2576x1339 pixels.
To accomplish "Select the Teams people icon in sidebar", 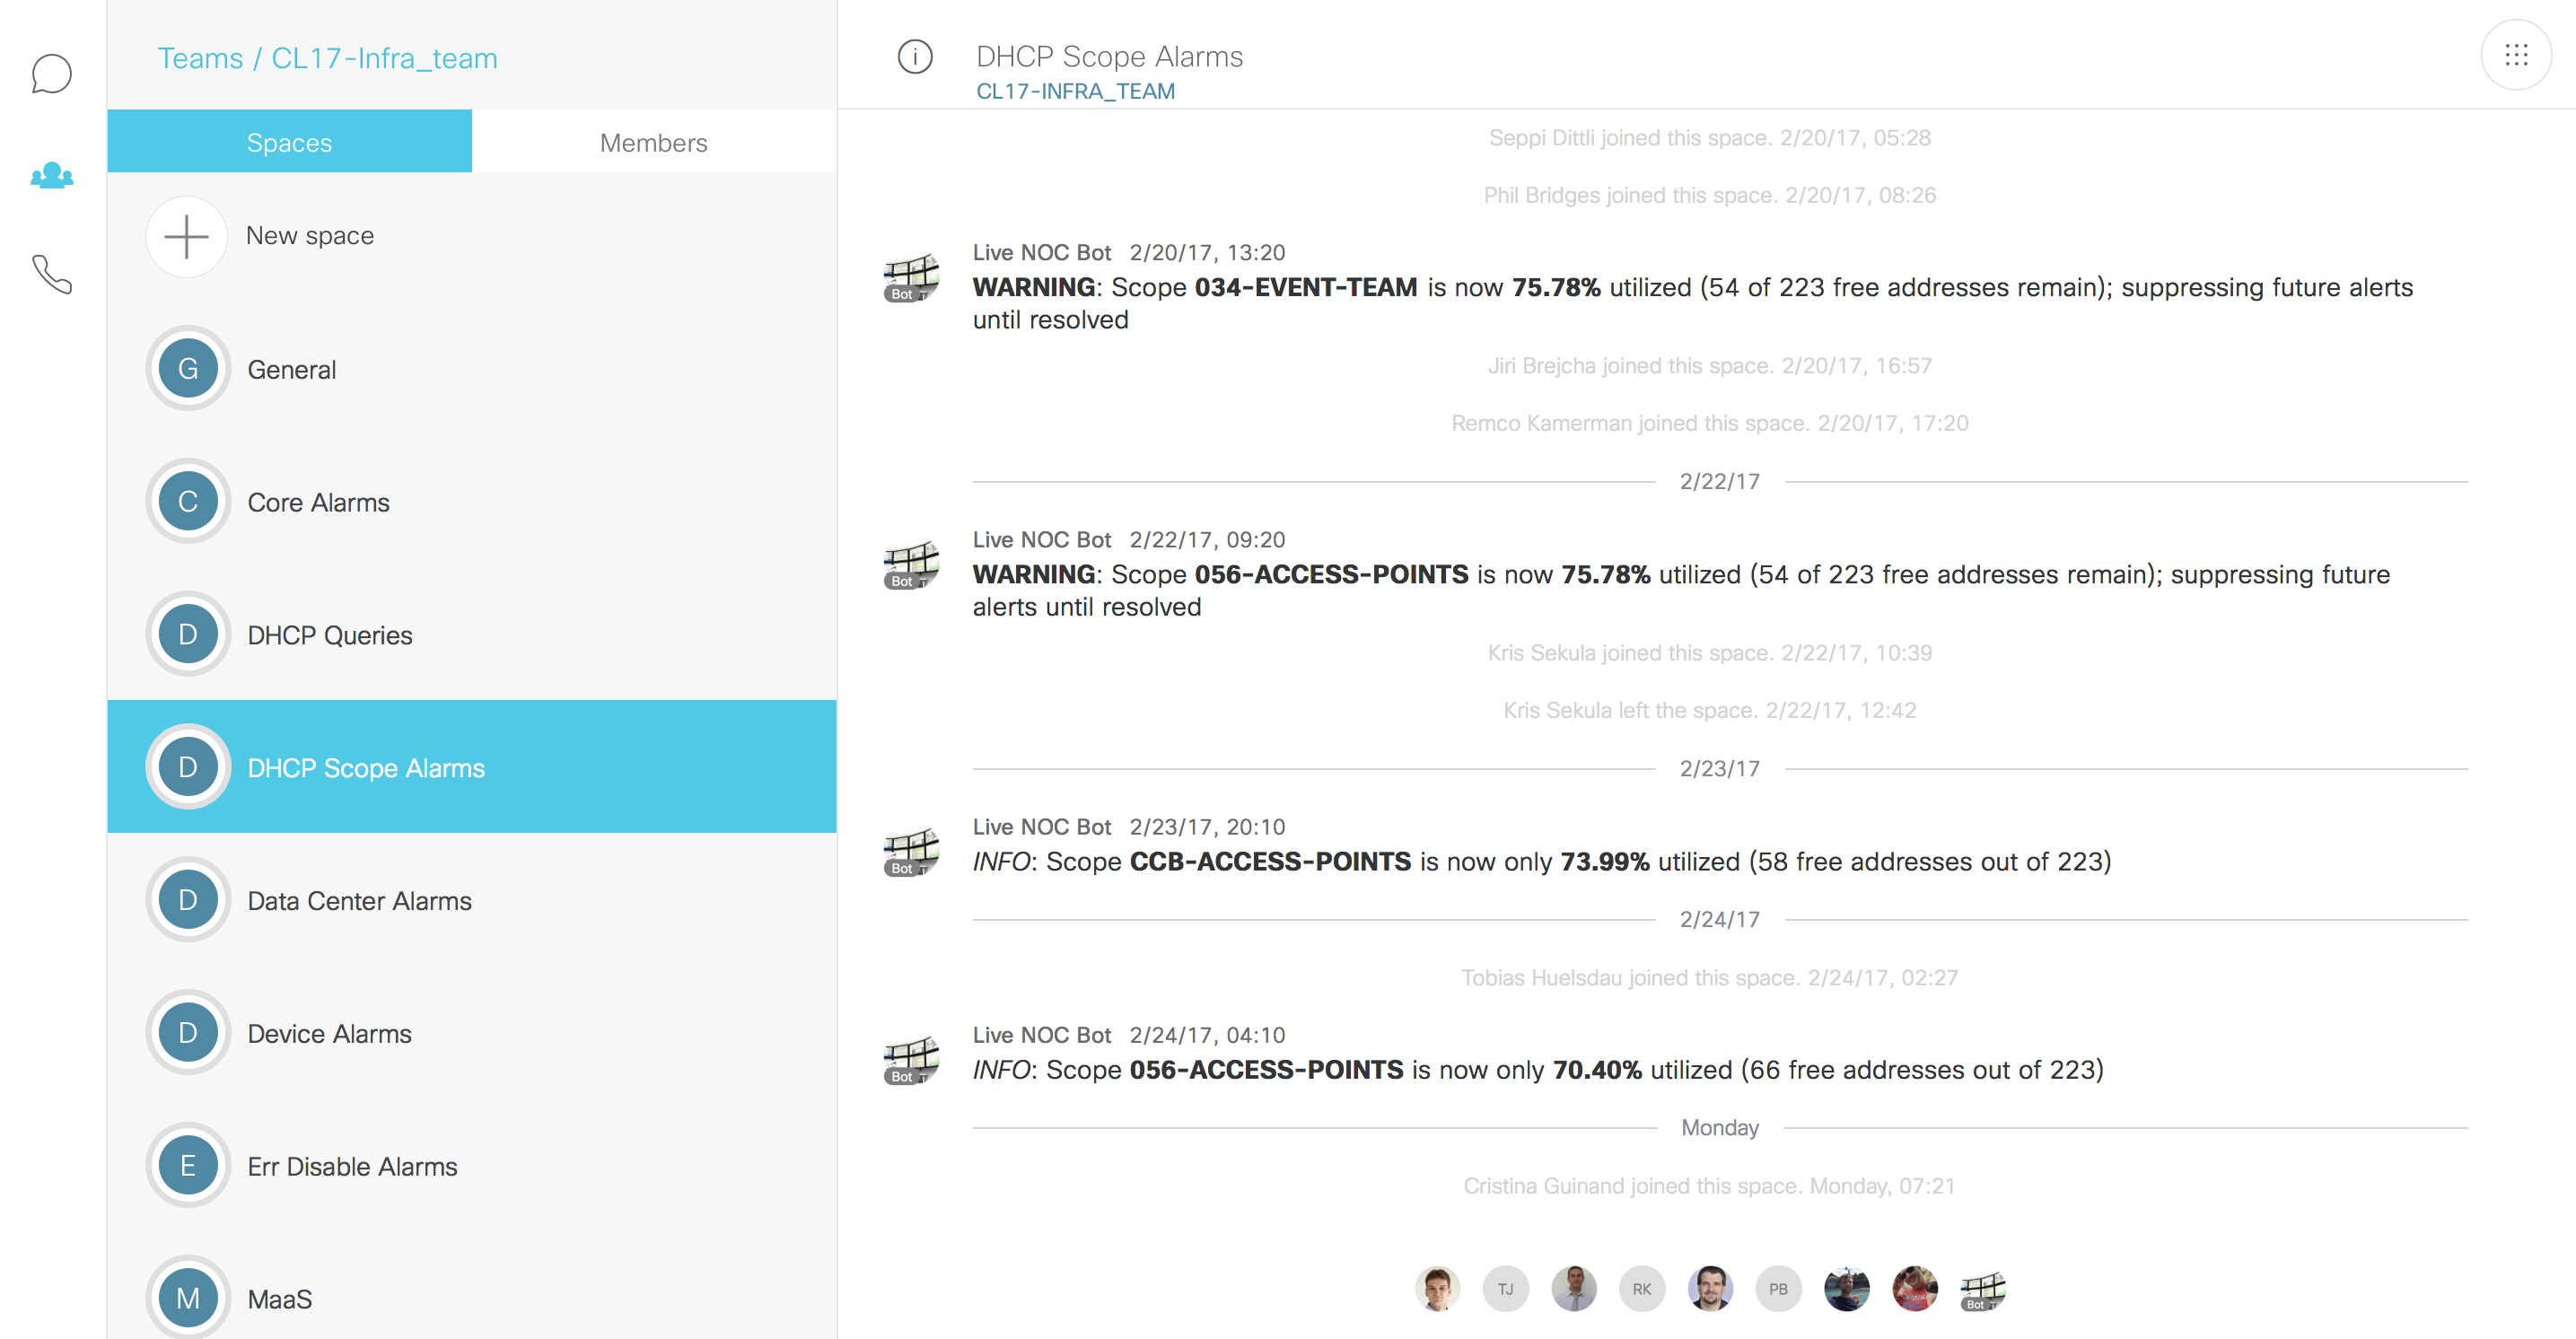I will point(52,176).
